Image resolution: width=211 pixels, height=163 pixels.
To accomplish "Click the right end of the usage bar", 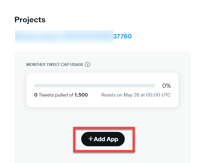I will click(153, 86).
